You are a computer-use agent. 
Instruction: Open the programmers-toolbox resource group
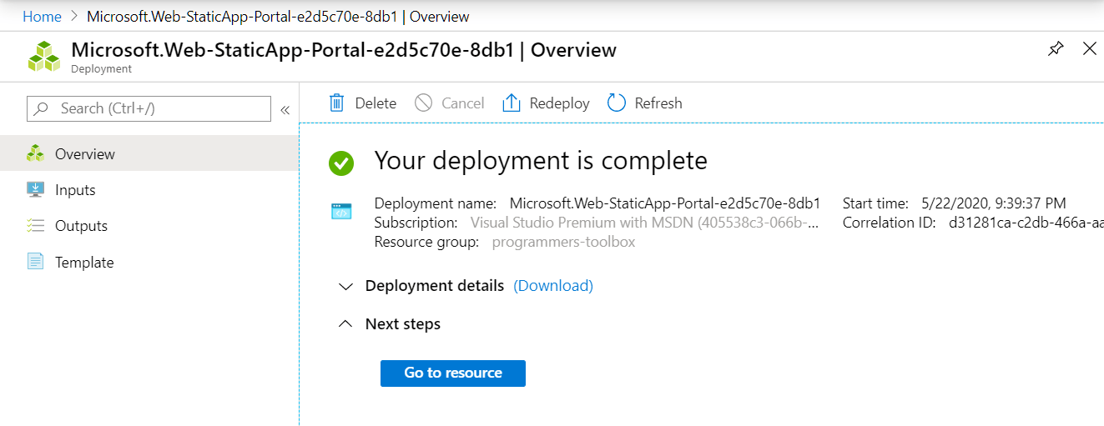click(564, 242)
